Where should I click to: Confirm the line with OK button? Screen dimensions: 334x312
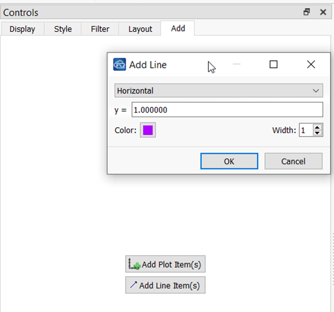pyautogui.click(x=229, y=161)
